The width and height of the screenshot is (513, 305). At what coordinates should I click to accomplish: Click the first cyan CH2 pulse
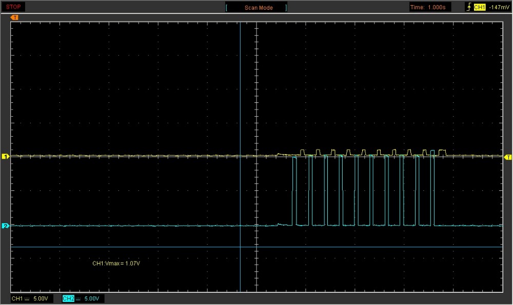coord(294,190)
